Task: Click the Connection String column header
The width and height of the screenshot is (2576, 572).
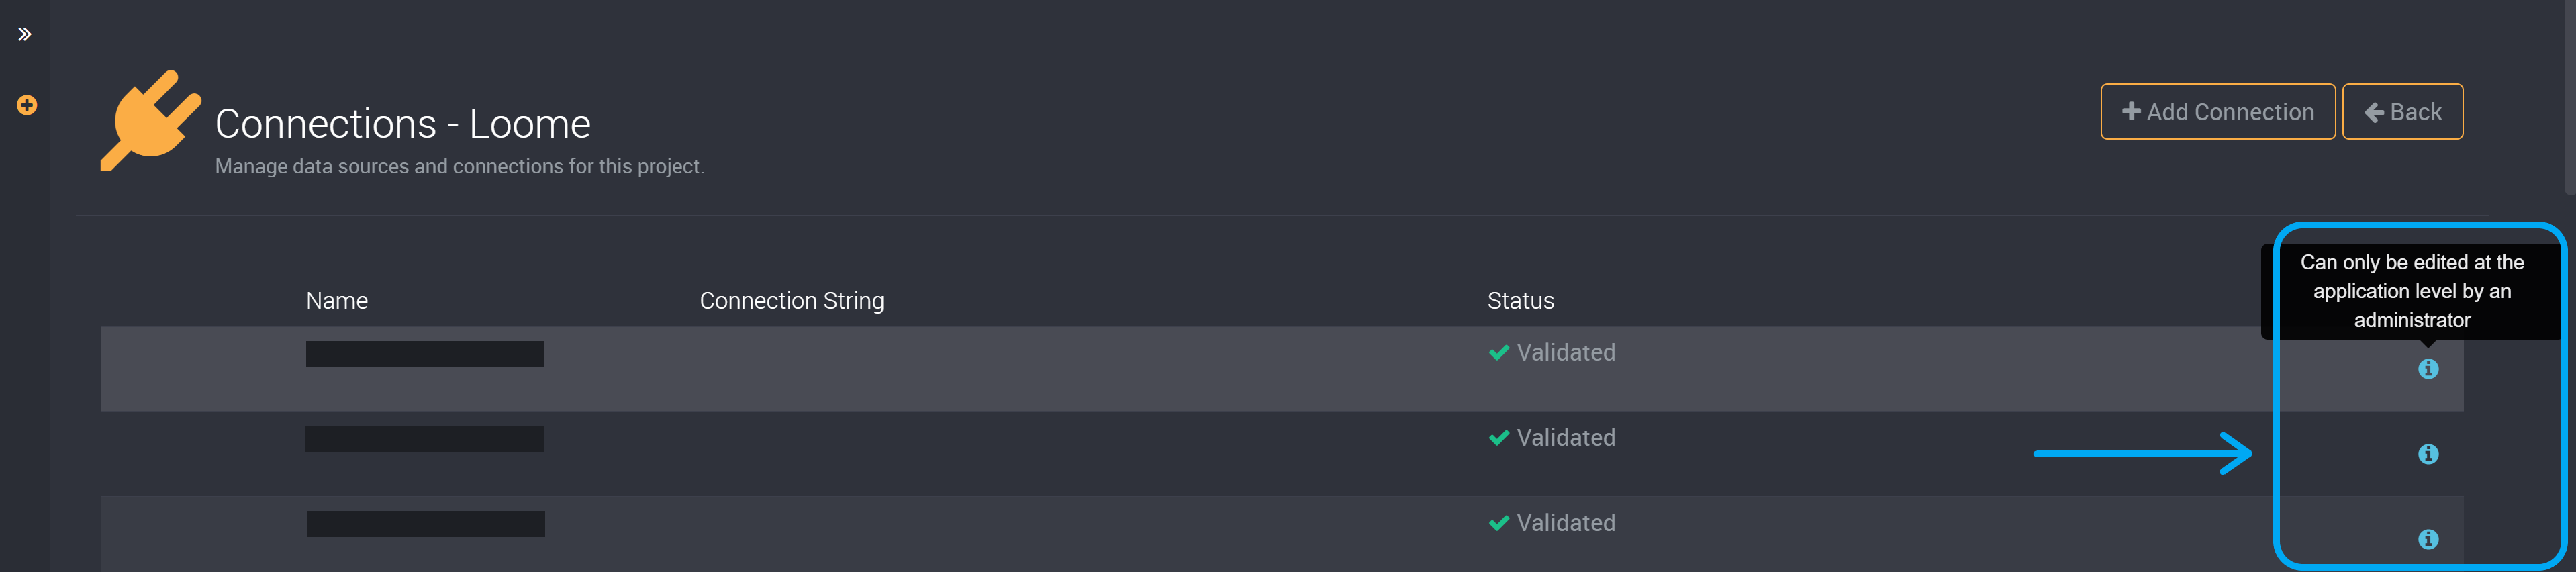Action: [792, 301]
